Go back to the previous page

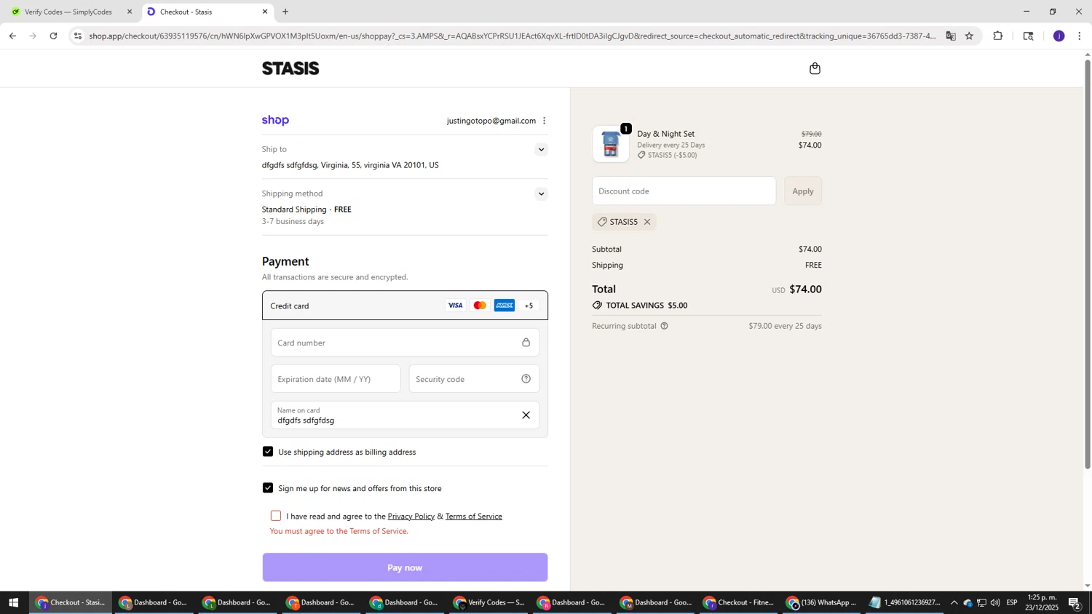click(x=12, y=36)
